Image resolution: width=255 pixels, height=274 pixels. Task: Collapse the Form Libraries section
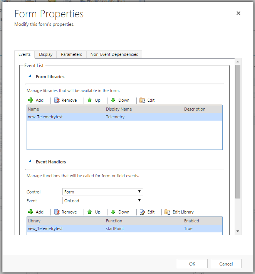click(x=30, y=76)
